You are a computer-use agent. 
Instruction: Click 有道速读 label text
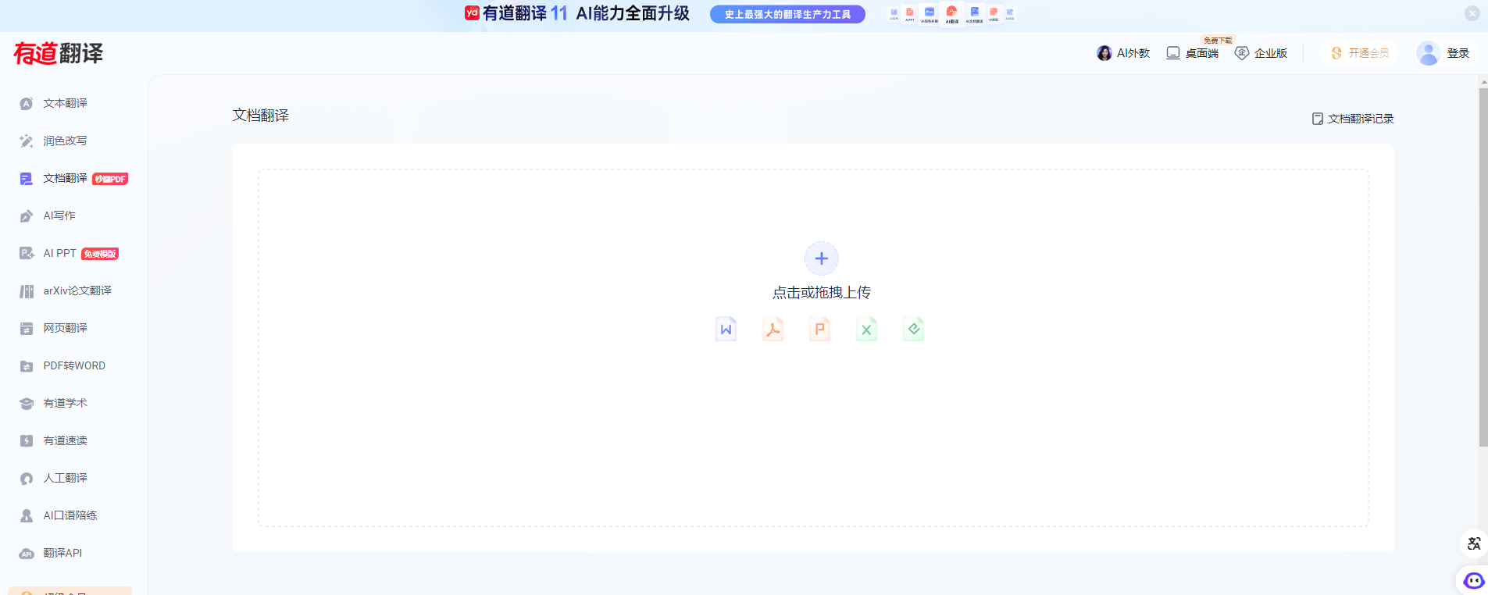(x=66, y=441)
